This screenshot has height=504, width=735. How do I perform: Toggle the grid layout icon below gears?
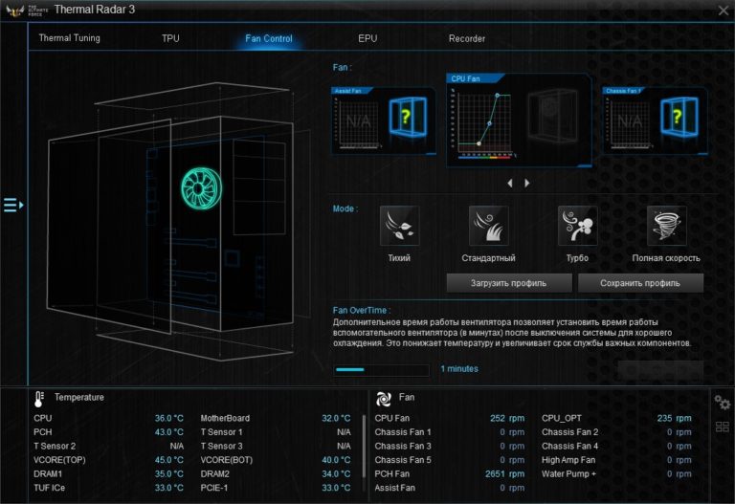click(x=722, y=427)
